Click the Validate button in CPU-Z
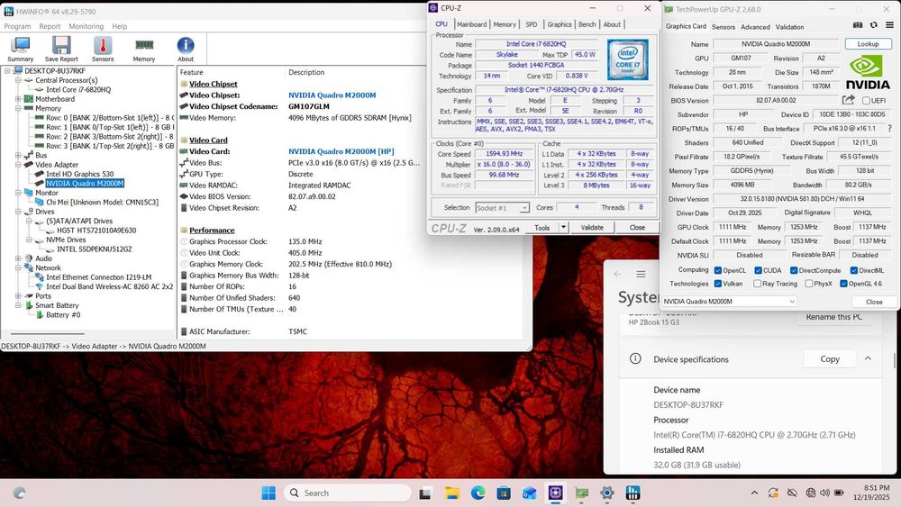 592,227
